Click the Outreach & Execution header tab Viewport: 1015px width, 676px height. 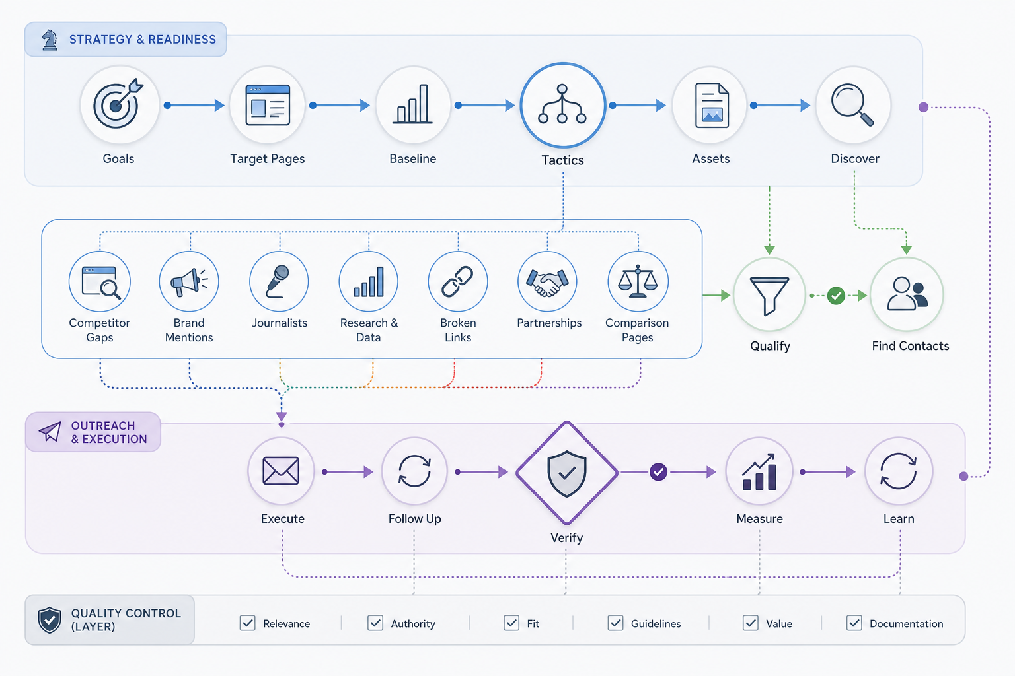[93, 432]
